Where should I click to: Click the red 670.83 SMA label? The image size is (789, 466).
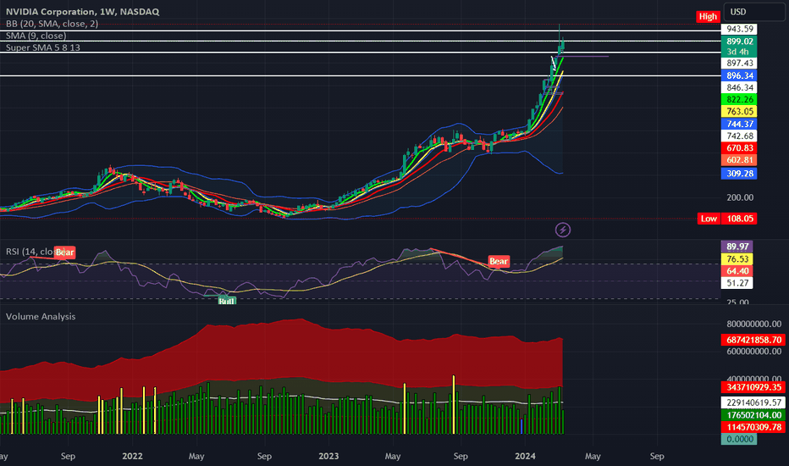pos(739,148)
